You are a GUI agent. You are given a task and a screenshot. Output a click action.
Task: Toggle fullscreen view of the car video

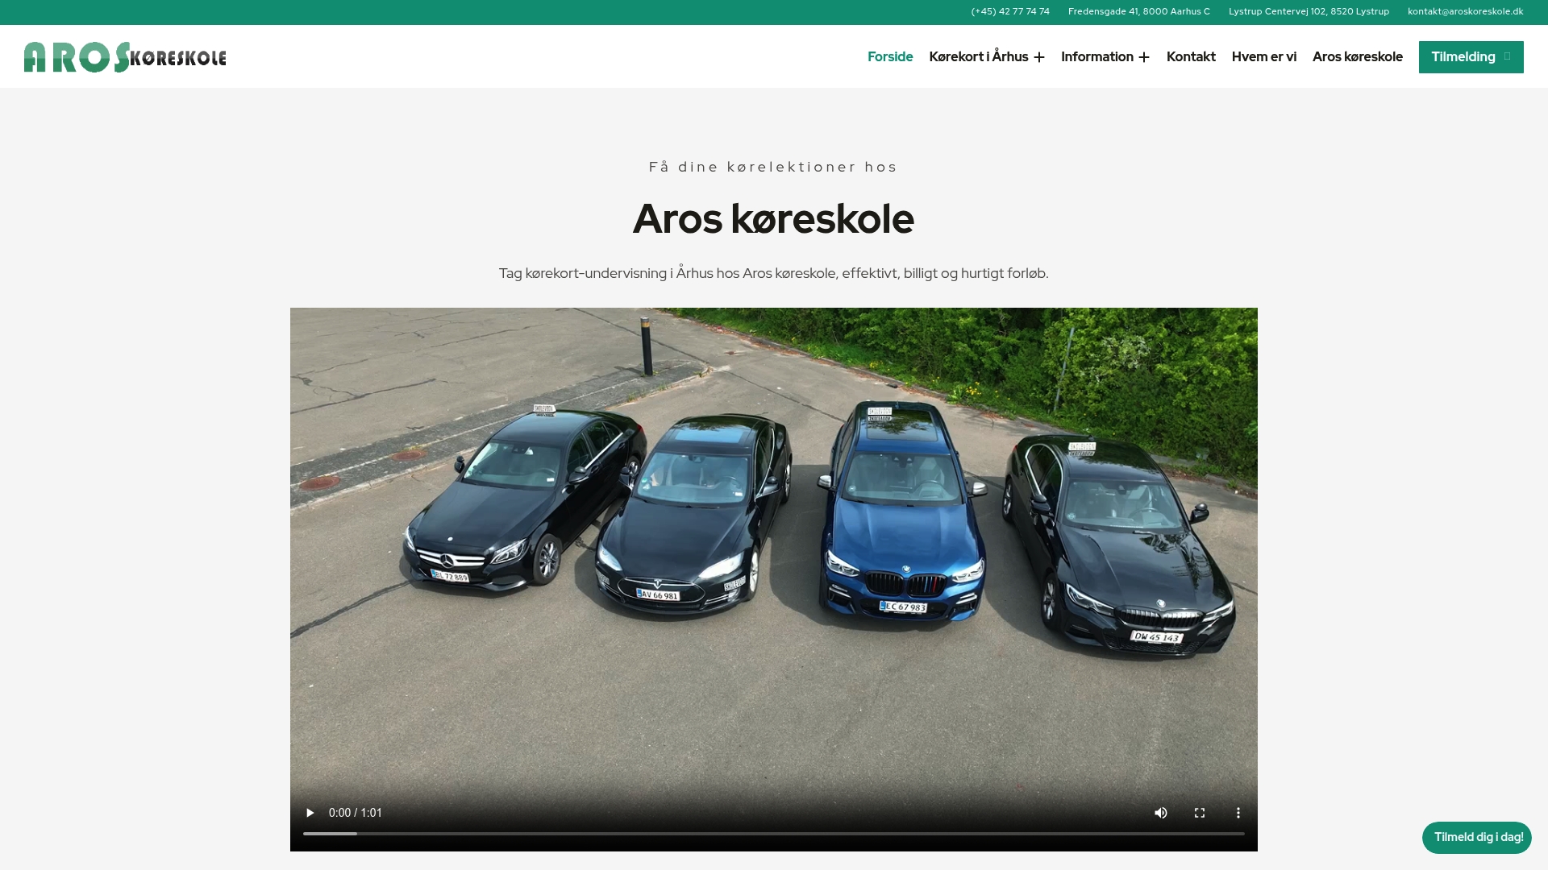[x=1200, y=813]
